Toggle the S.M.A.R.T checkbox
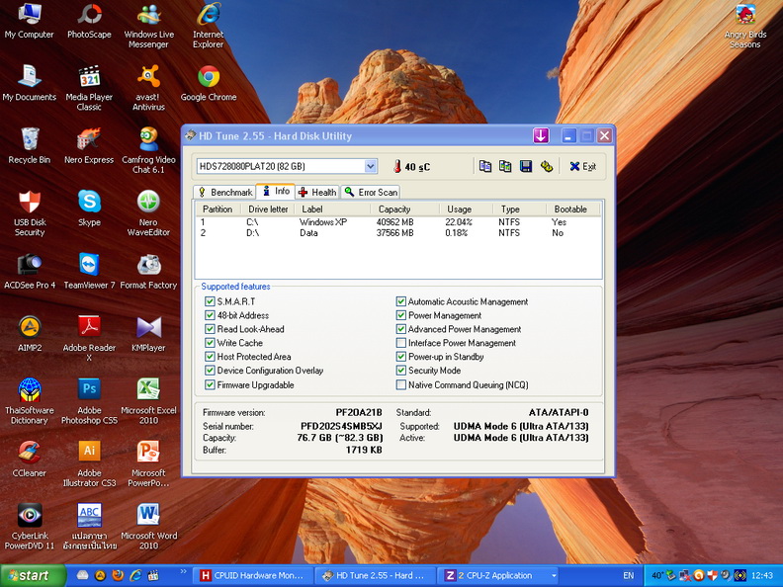783x587 pixels. point(210,301)
